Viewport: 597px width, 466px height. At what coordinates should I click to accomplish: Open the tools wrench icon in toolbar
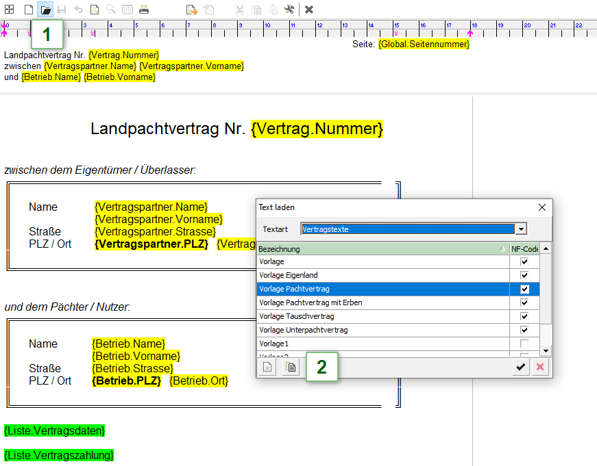click(x=289, y=10)
